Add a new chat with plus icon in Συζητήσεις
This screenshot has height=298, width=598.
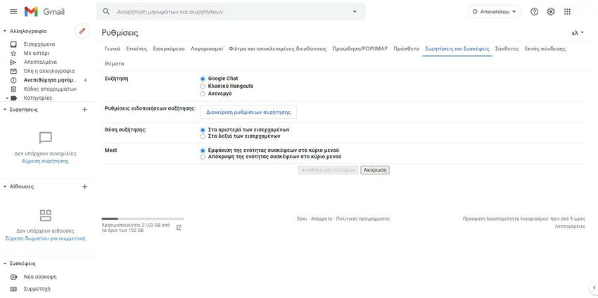[84, 110]
